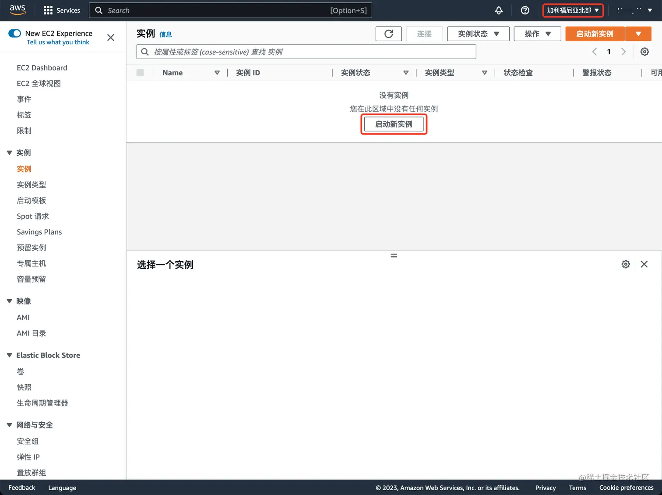662x495 pixels.
Task: Open 实例类型 in sidebar
Action: point(32,185)
